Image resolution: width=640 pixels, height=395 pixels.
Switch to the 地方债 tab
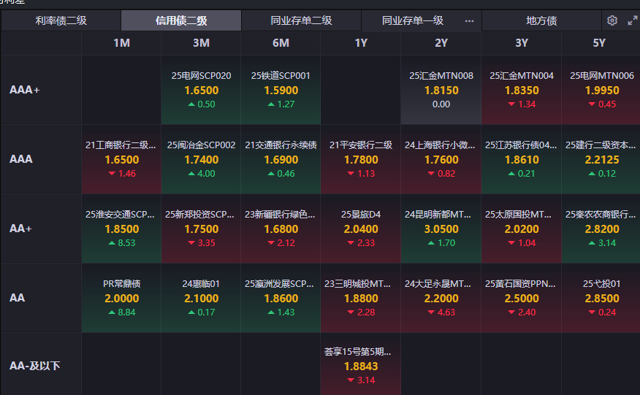click(541, 20)
